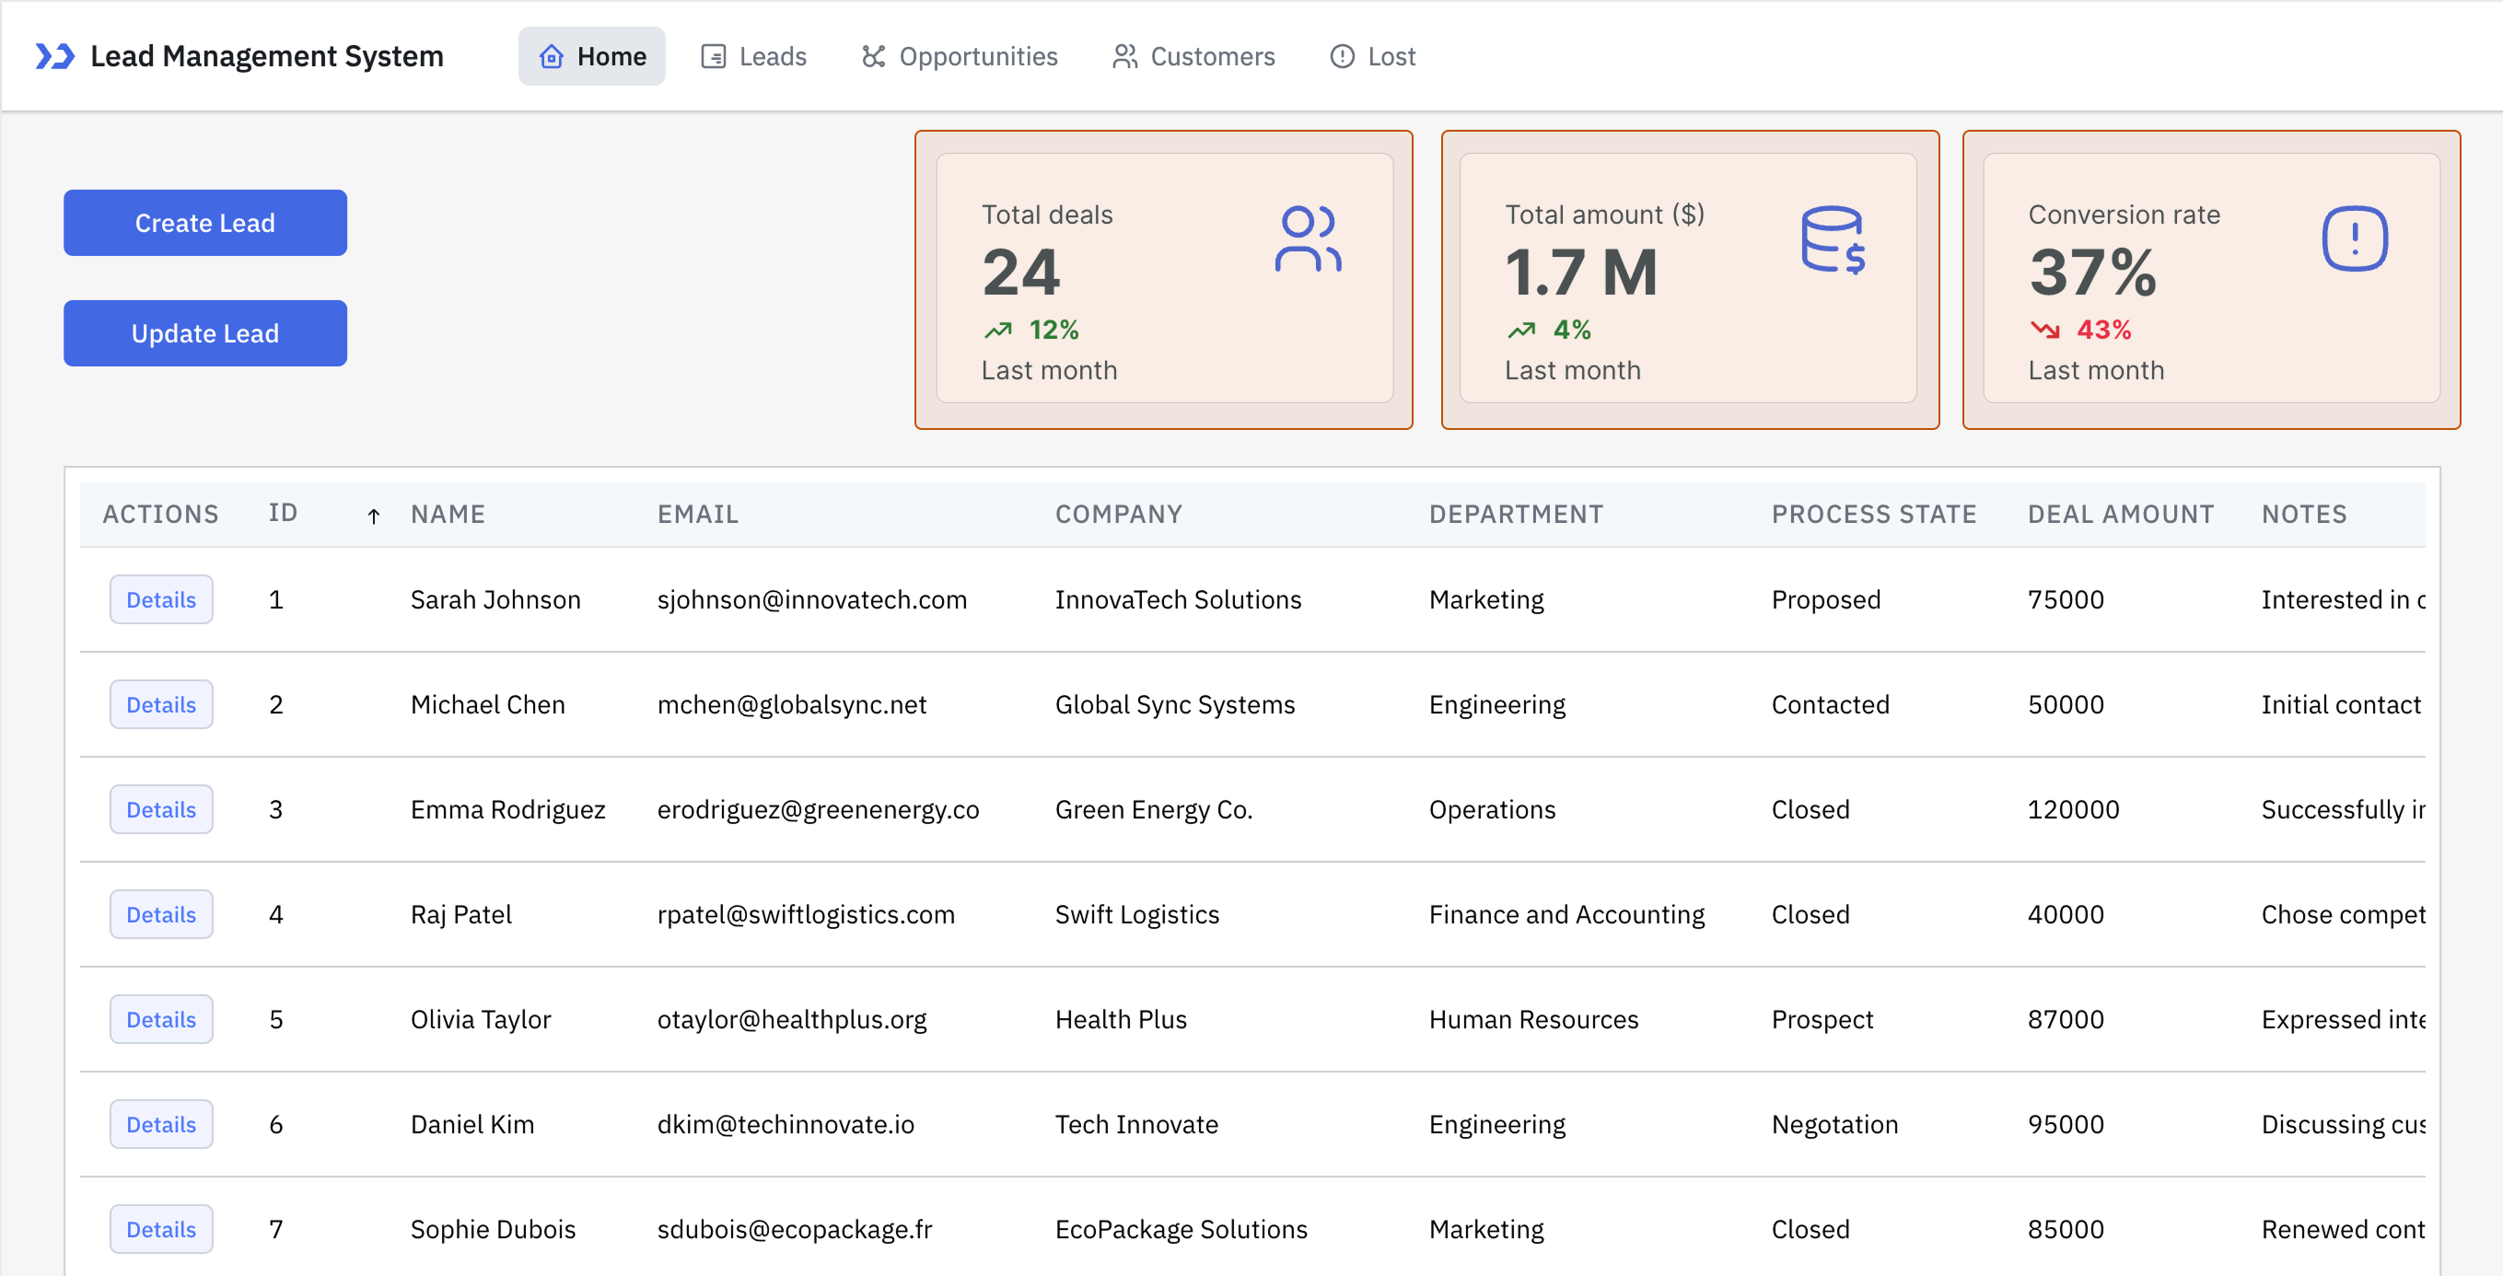Click the green upward trend icon beside 12%
The width and height of the screenshot is (2503, 1276).
coord(998,331)
